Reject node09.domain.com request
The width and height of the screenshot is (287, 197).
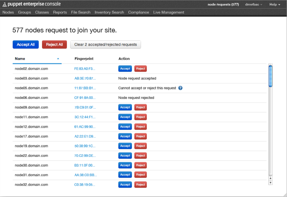click(140, 107)
